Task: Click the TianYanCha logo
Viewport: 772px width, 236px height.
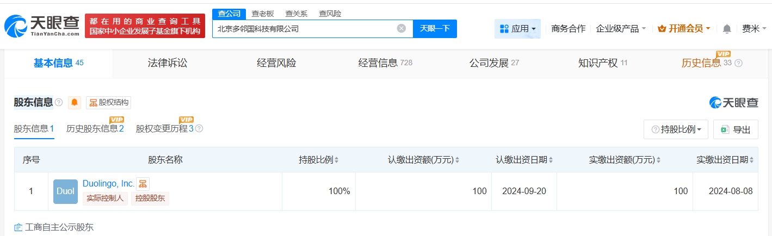Action: tap(41, 26)
